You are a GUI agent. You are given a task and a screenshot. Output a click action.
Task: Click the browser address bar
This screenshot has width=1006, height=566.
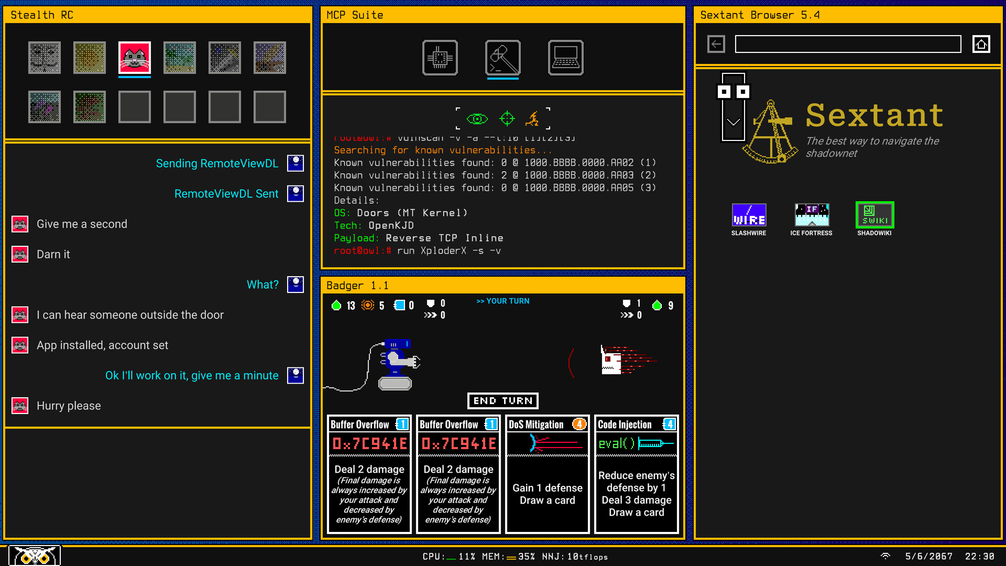point(848,44)
